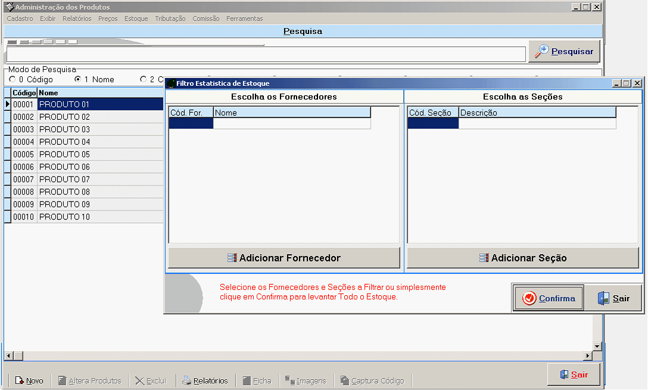Open the Tributação menu
Image resolution: width=648 pixels, height=390 pixels.
click(170, 18)
